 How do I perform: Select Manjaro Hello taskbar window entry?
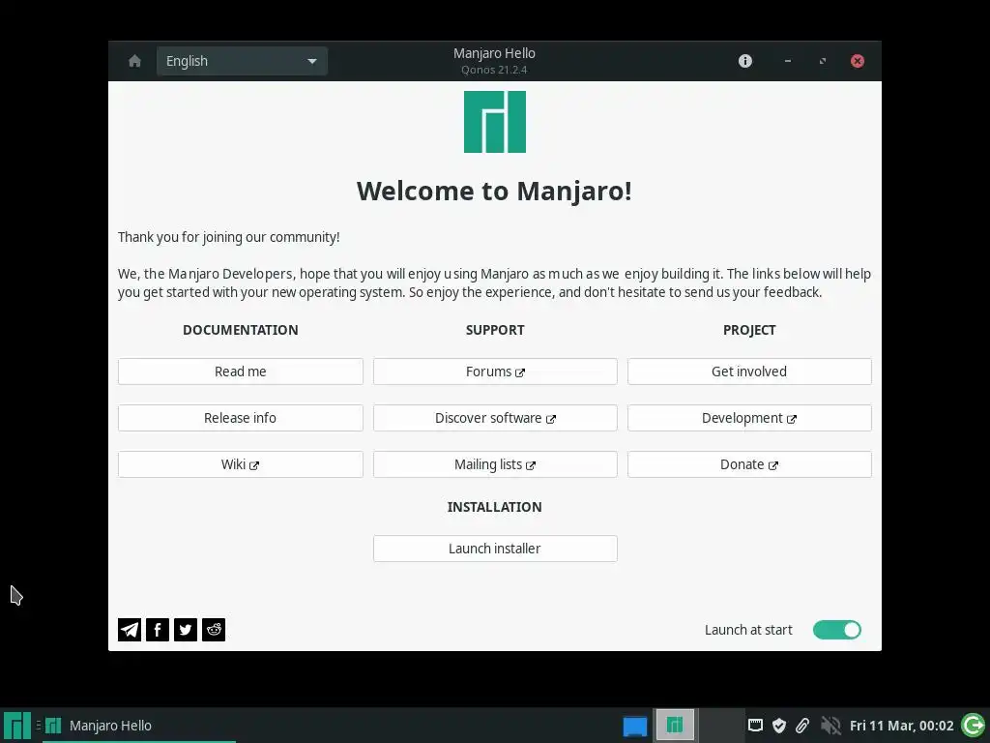(139, 726)
